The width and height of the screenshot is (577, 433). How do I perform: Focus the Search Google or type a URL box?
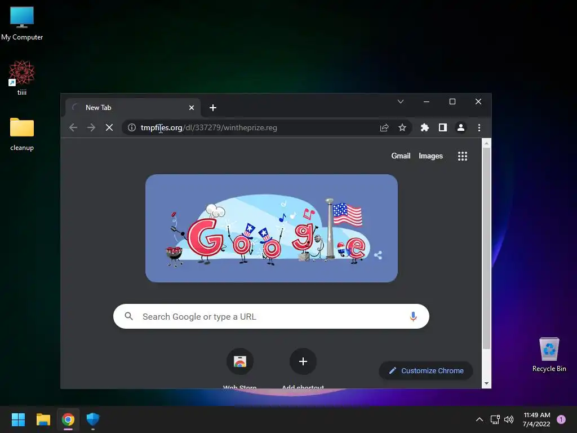271,316
